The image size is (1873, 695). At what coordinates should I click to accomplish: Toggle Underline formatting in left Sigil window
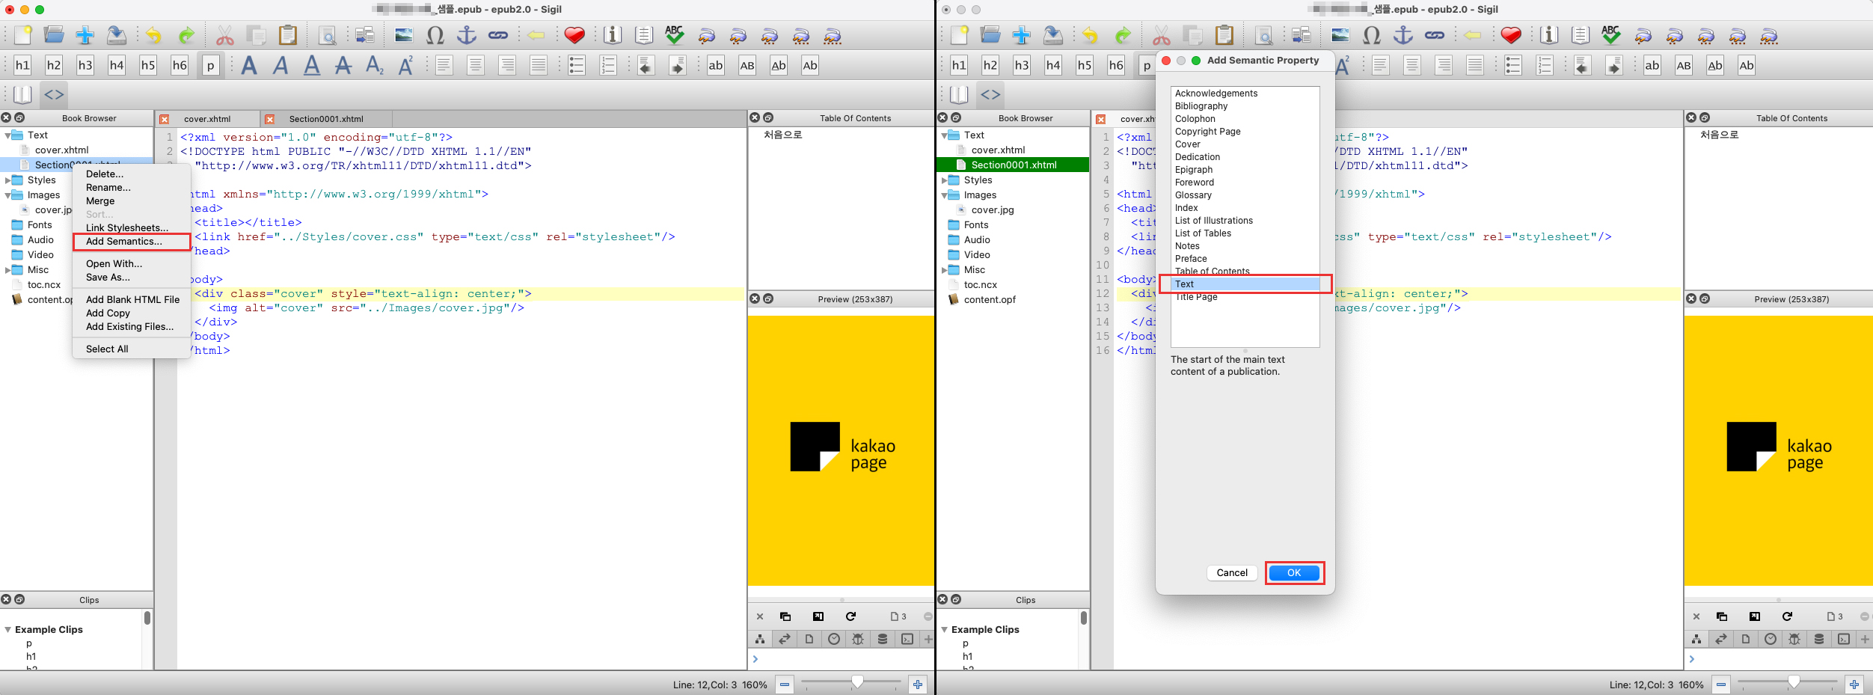(312, 66)
